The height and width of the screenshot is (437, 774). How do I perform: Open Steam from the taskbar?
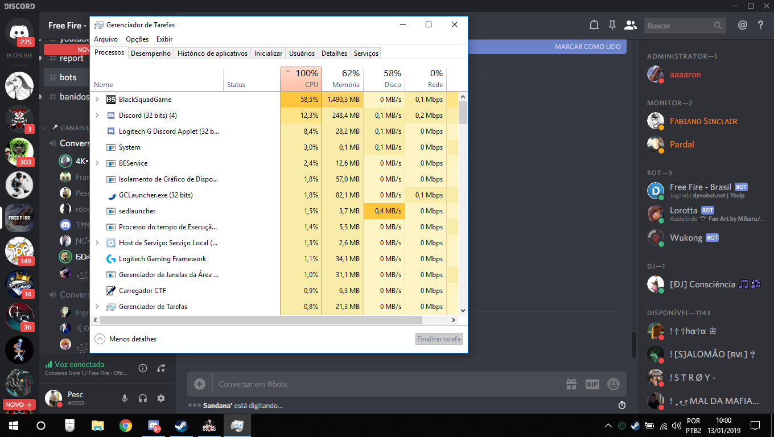(181, 426)
